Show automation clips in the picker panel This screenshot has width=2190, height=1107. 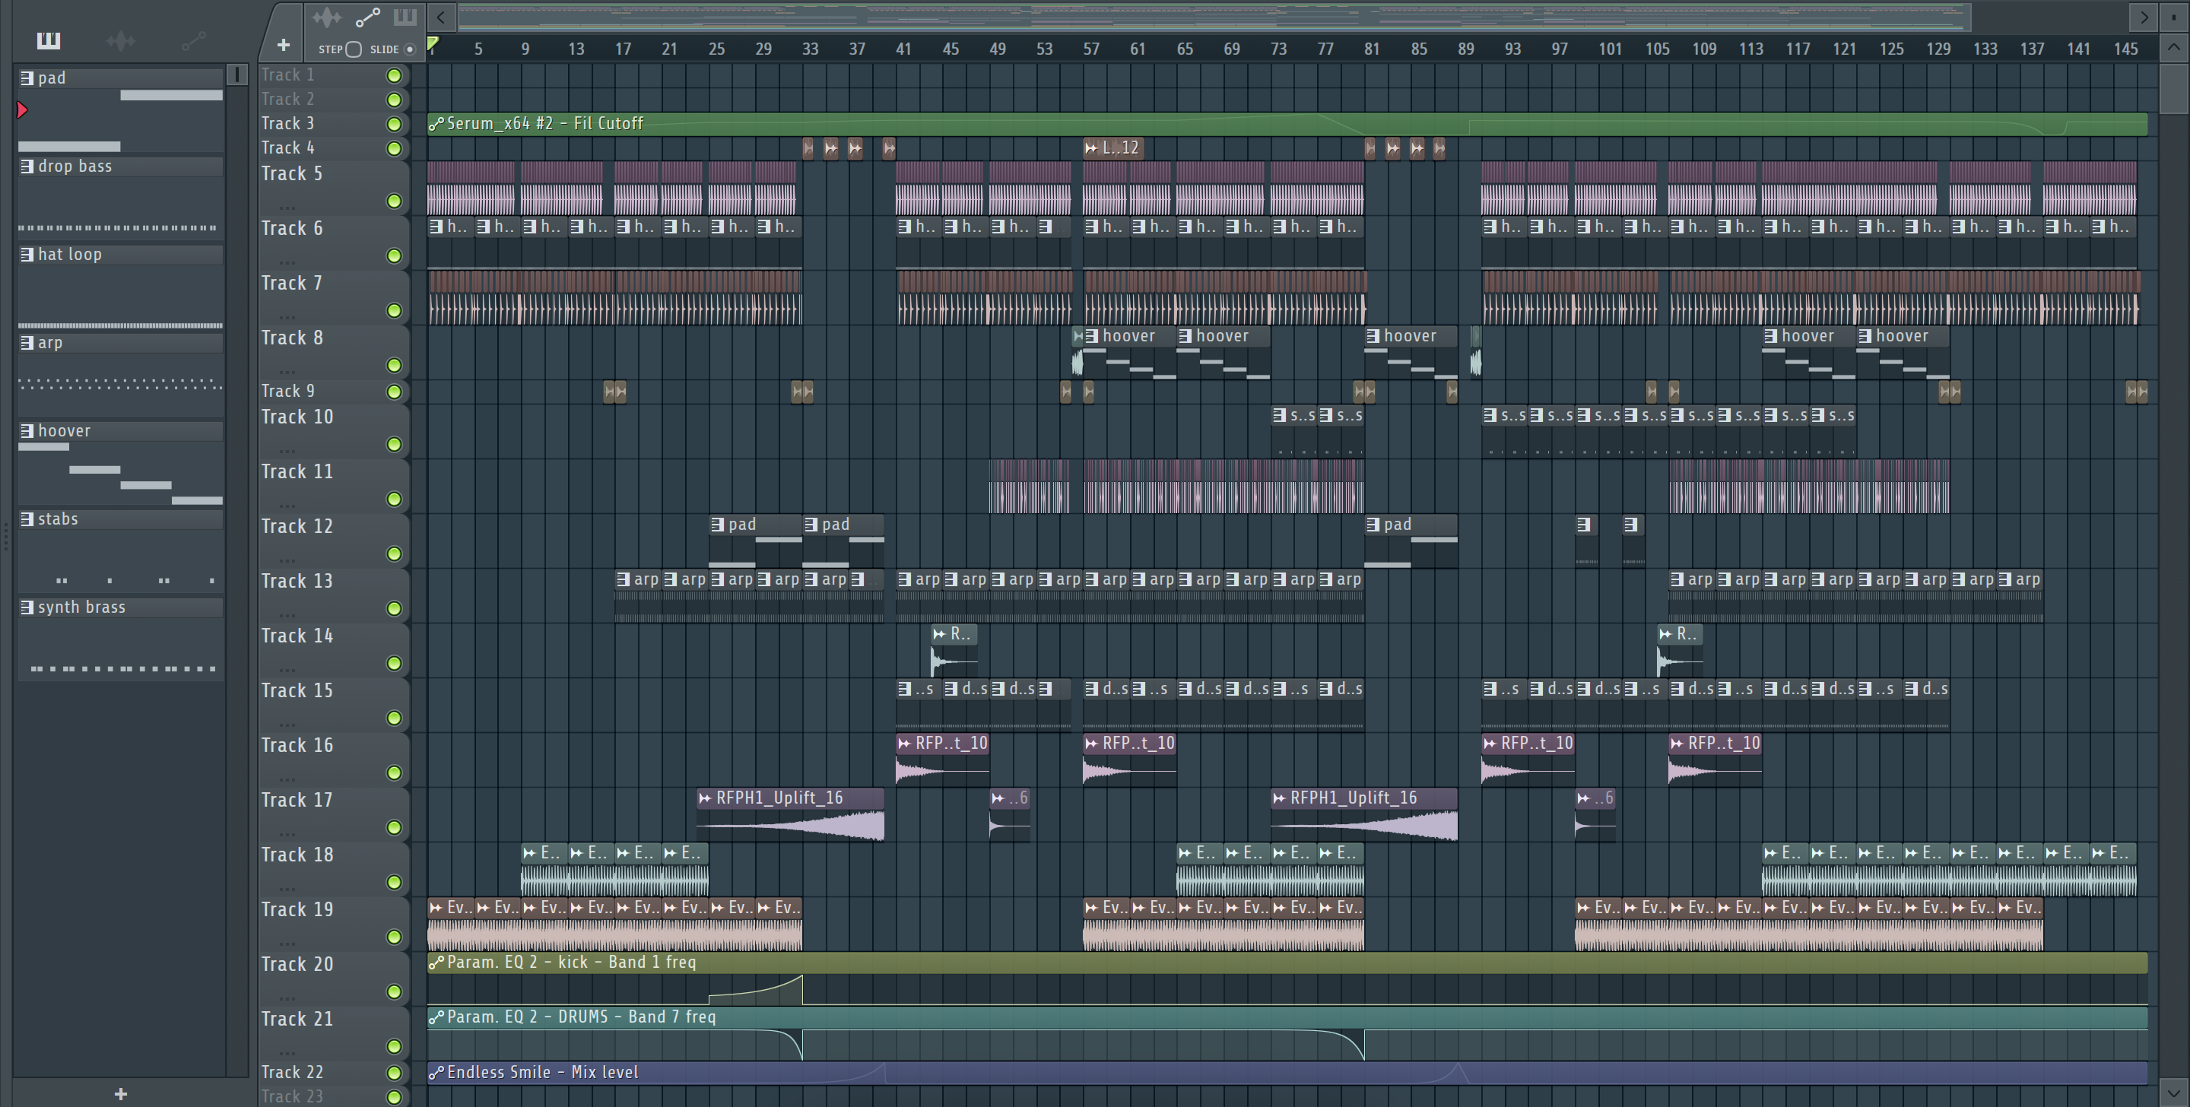193,40
